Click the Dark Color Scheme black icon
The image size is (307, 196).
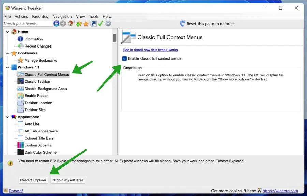click(20, 152)
